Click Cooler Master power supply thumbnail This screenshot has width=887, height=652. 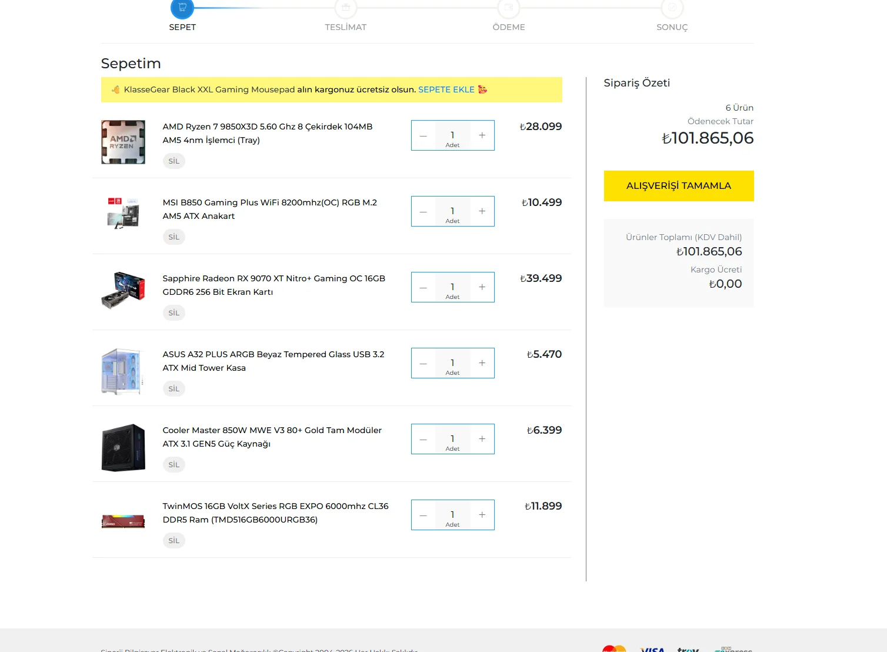[x=123, y=448]
